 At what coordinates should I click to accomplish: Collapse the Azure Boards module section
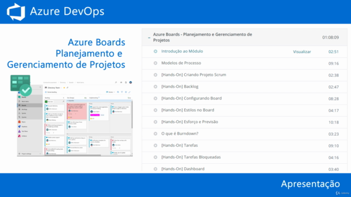click(149, 38)
